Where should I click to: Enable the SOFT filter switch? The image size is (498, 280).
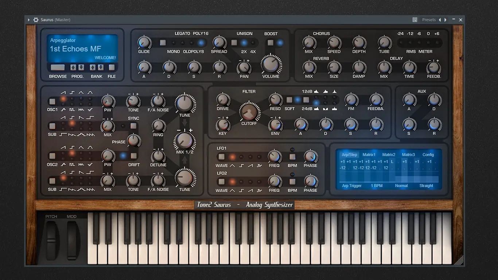point(289,100)
